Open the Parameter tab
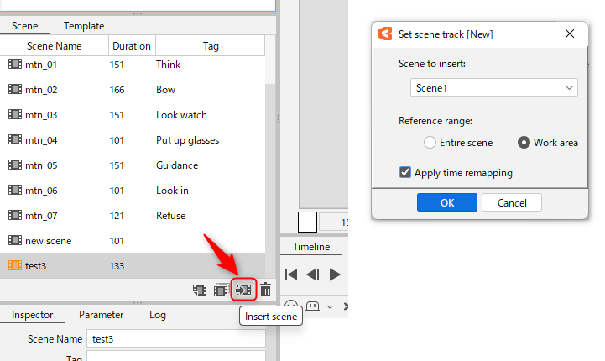 [101, 315]
